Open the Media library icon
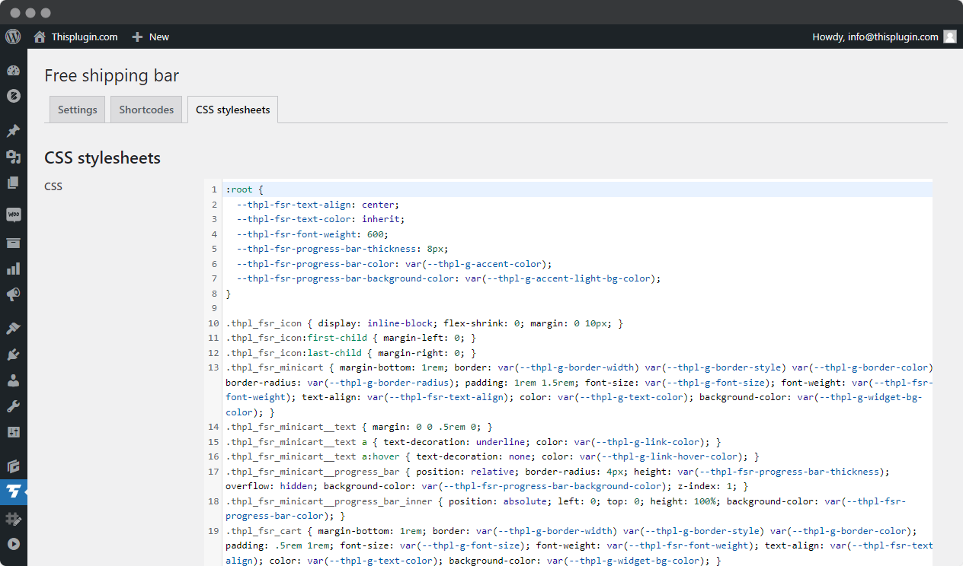Image resolution: width=963 pixels, height=566 pixels. point(13,157)
